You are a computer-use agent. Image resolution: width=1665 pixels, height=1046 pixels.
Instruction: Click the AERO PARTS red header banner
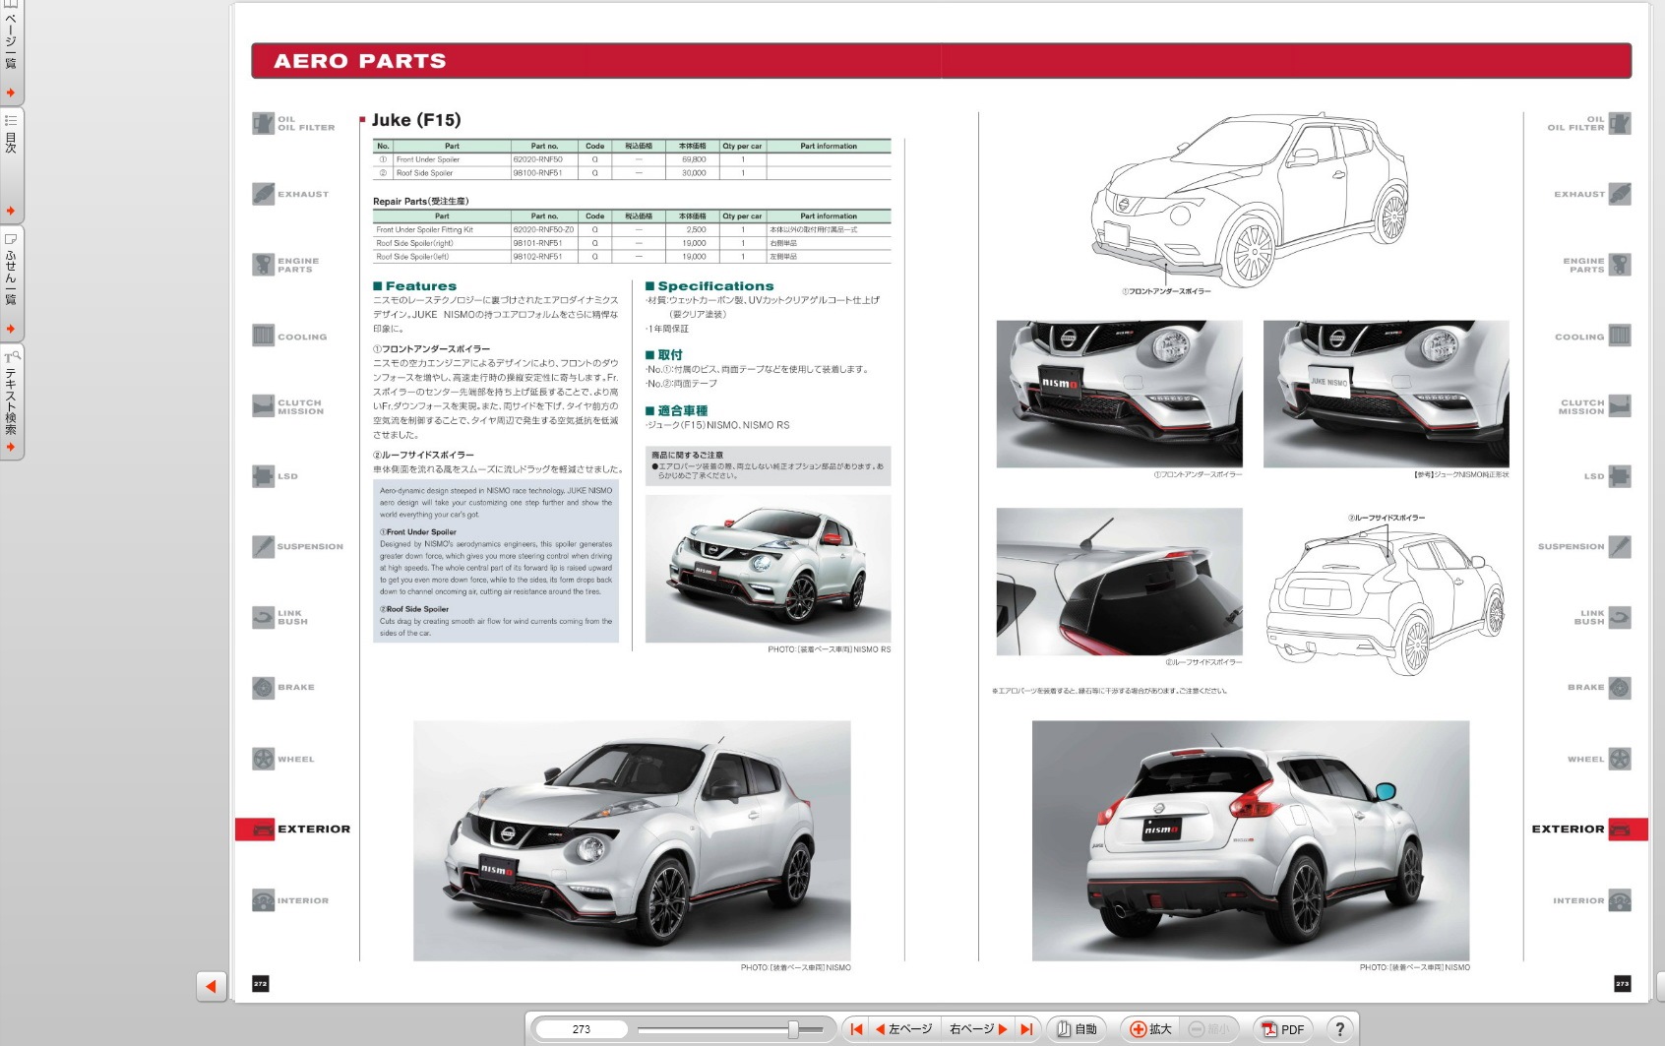click(x=941, y=61)
